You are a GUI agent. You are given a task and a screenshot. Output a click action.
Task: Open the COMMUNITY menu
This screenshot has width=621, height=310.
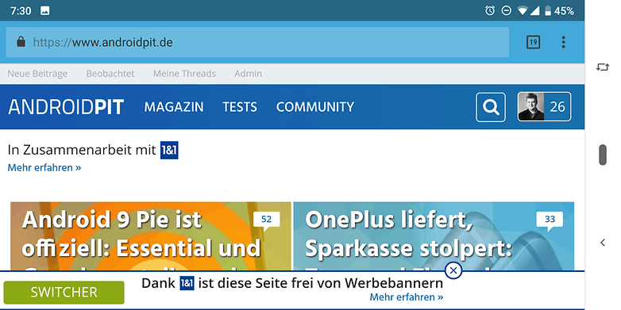click(x=315, y=107)
